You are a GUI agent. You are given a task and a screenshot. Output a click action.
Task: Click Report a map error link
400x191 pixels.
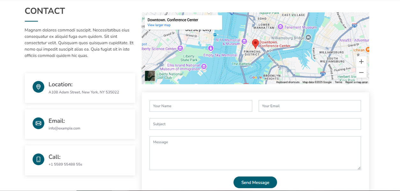[x=356, y=82]
